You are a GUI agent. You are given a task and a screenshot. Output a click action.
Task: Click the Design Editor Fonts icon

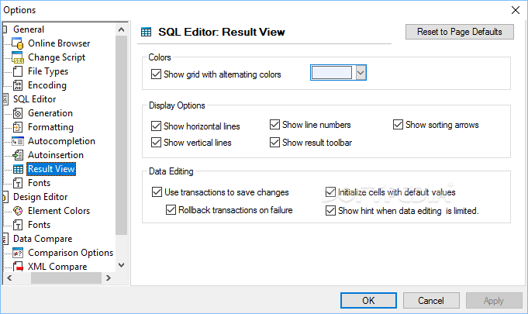tap(18, 225)
